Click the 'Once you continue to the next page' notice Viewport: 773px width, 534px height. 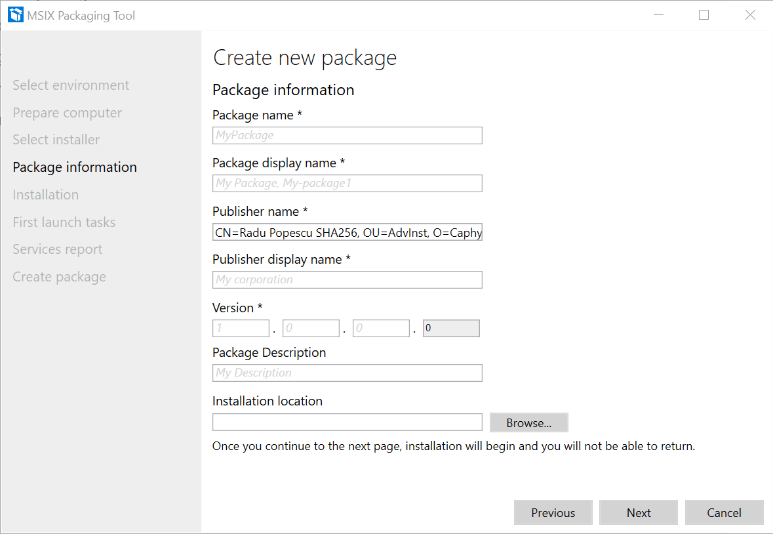click(x=454, y=446)
